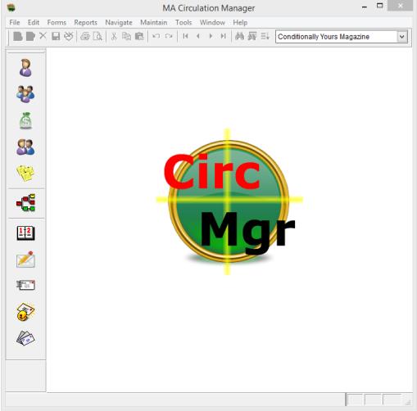Open the Forms menu
Viewport: 417px width, 411px height.
57,22
